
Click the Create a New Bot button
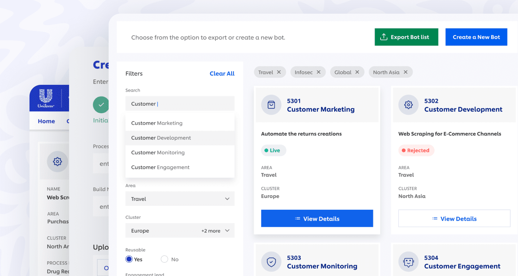(476, 37)
